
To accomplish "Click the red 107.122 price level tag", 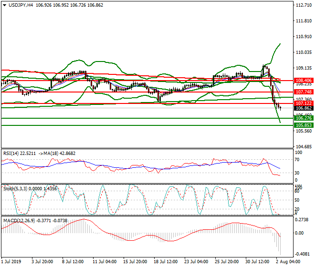I will click(x=304, y=103).
